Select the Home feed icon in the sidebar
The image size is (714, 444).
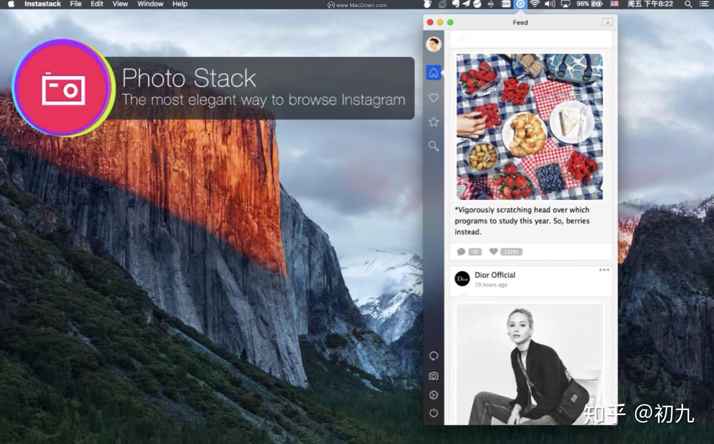tap(434, 72)
